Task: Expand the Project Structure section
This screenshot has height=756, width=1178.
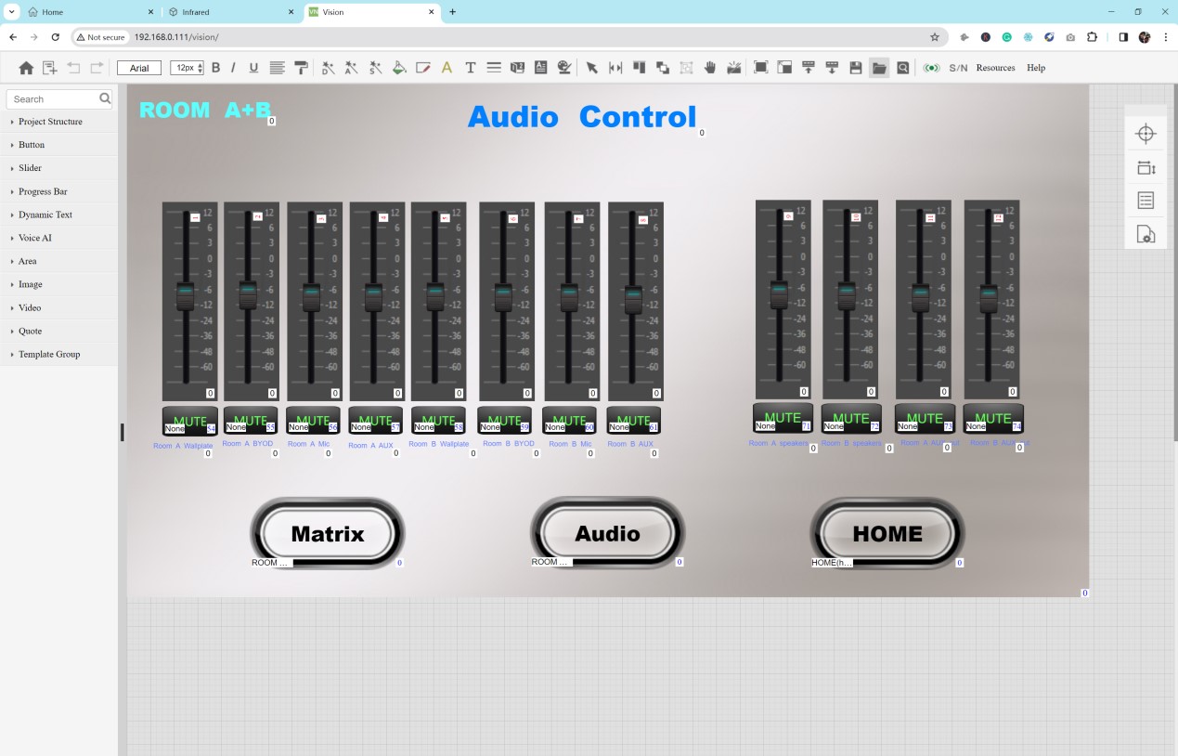Action: (50, 122)
